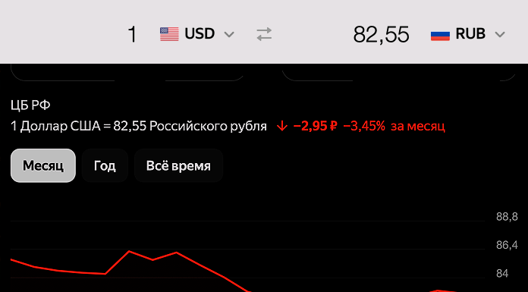The width and height of the screenshot is (528, 292).
Task: Click the за месяц period text
Action: click(x=418, y=127)
